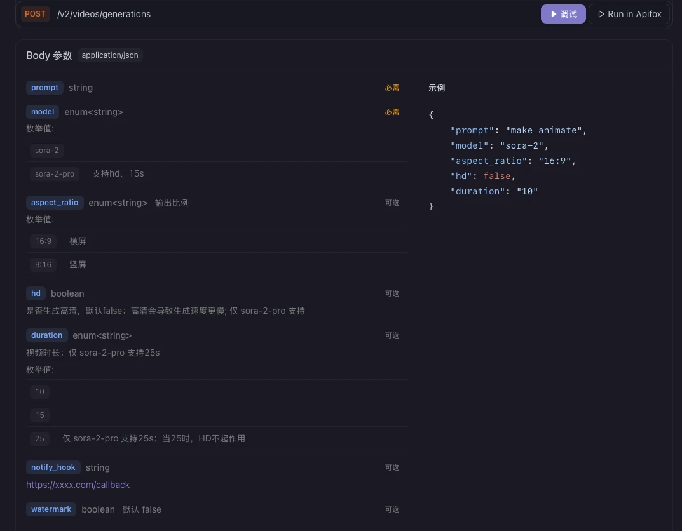Select the 25 duration enum value
This screenshot has width=682, height=531.
[x=39, y=438]
